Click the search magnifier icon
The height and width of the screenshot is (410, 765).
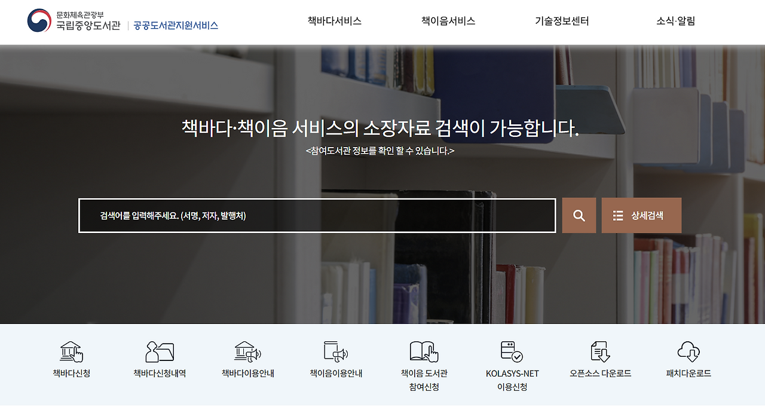click(579, 215)
